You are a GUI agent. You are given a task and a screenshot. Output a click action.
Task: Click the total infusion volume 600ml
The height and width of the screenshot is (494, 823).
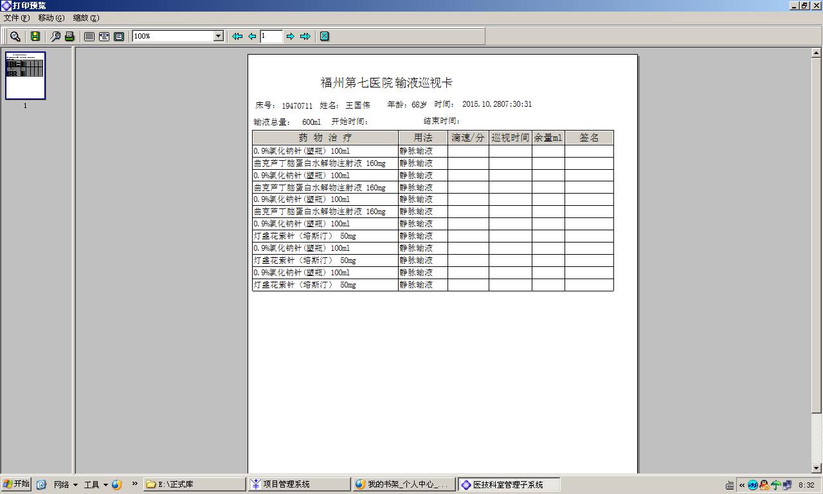(311, 122)
